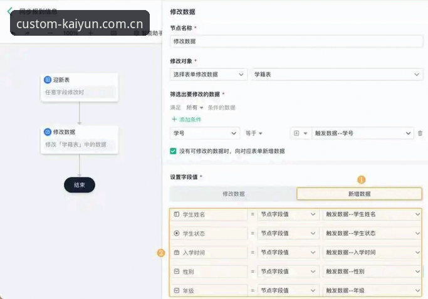The width and height of the screenshot is (428, 299).
Task: Click the 任意字段修改时 text in 迎新表 node
Action: coord(65,92)
